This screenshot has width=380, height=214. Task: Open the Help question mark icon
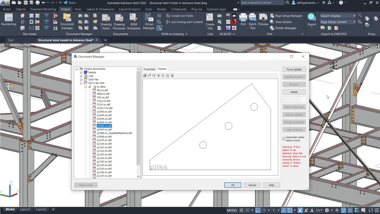341,3
